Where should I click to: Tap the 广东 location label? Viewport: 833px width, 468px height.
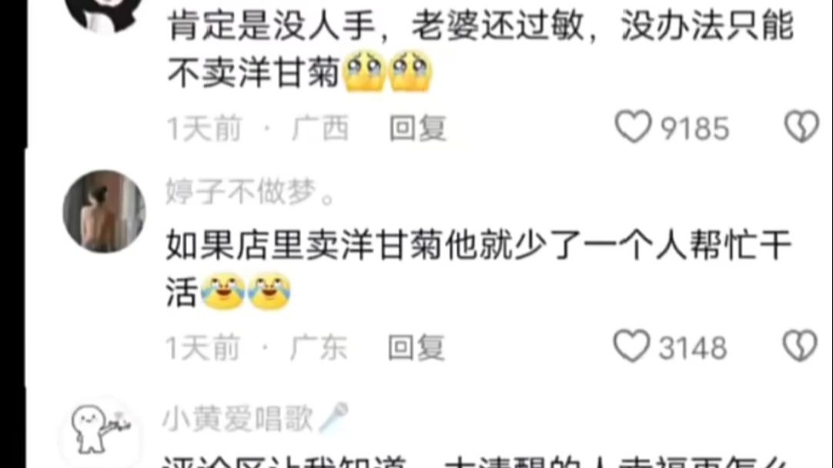point(318,348)
